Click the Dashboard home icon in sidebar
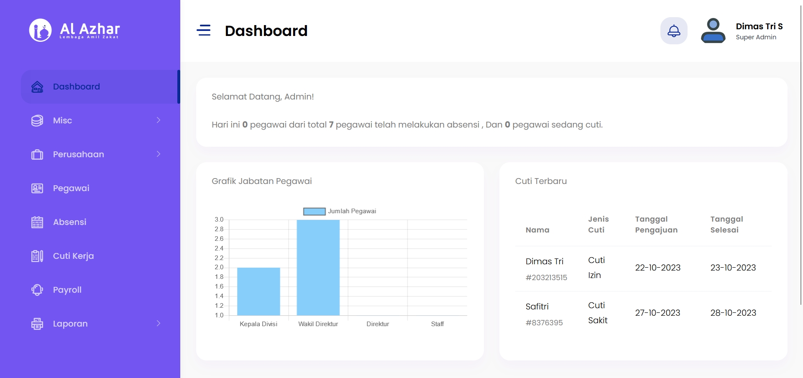This screenshot has height=378, width=803. pyautogui.click(x=37, y=87)
